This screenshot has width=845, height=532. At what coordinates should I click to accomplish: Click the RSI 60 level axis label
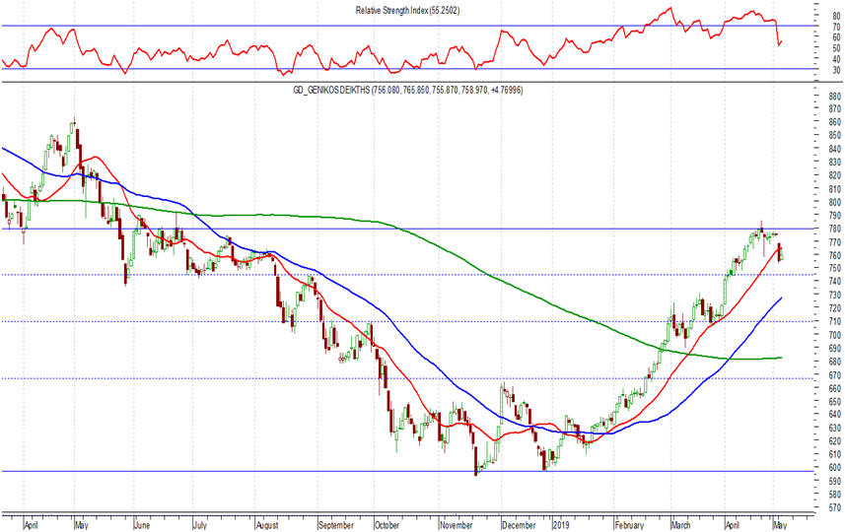click(836, 37)
